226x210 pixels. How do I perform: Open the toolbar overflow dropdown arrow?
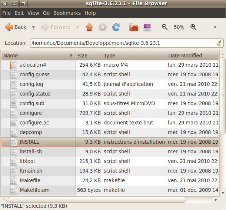[215, 27]
